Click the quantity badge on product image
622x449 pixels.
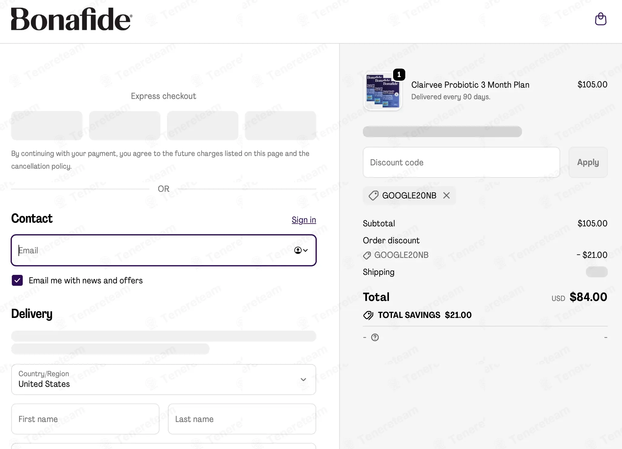[x=399, y=75]
